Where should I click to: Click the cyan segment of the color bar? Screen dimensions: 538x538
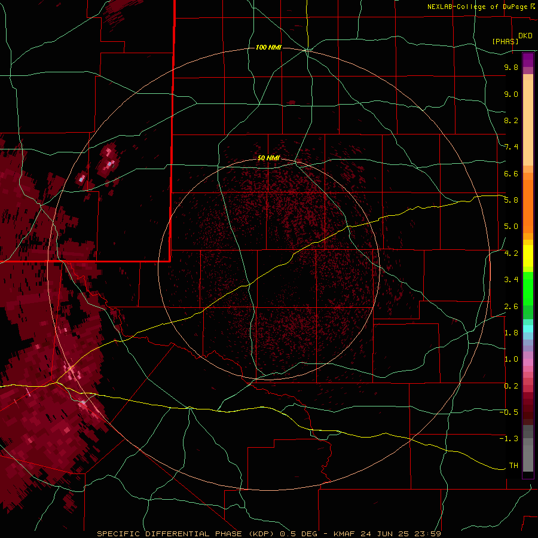528,329
